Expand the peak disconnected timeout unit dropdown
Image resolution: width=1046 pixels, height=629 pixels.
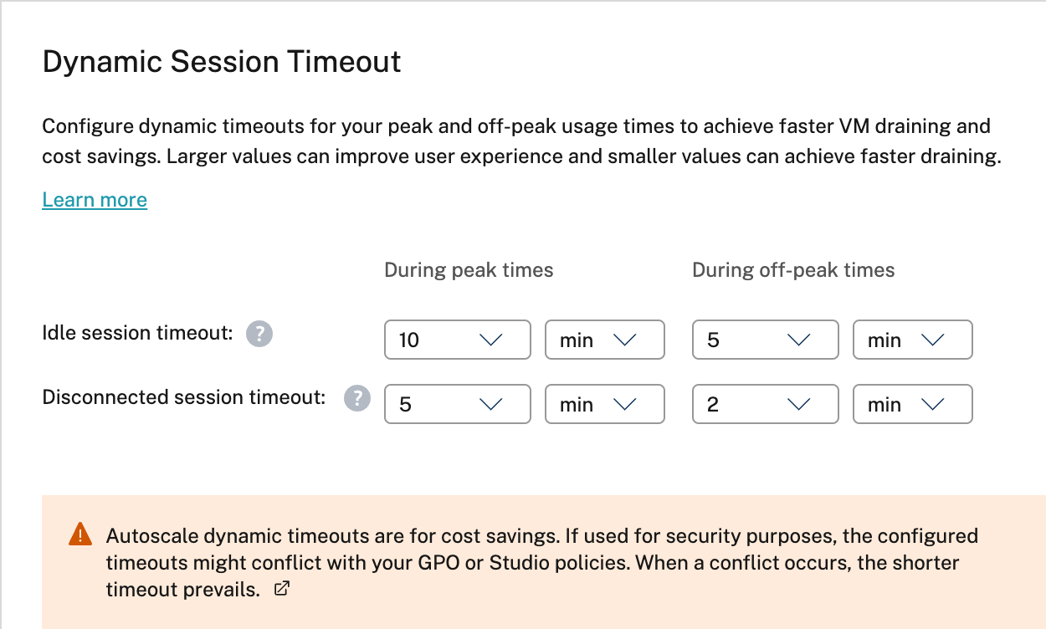[x=604, y=404]
